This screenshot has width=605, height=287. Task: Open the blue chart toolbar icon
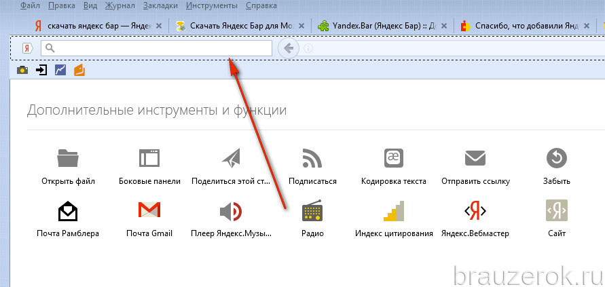coord(60,70)
